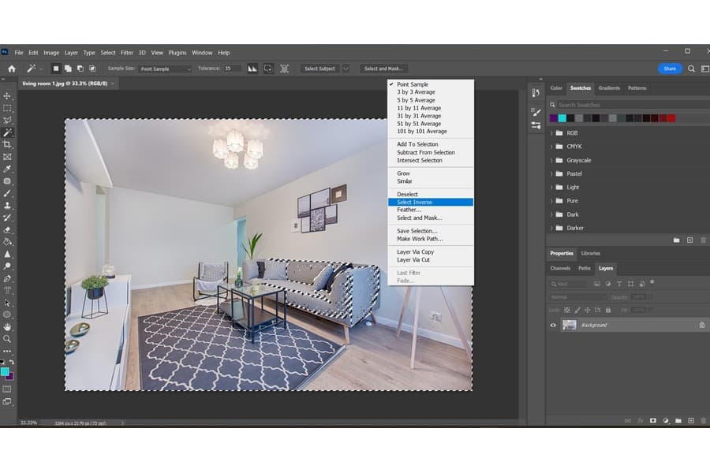Image resolution: width=710 pixels, height=473 pixels.
Task: Select the Pen tool
Action: [x=7, y=278]
